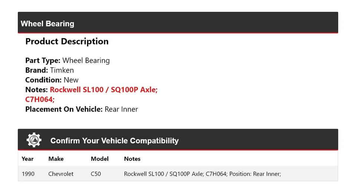Click the Wheel Bearing header bar
The image size is (356, 193).
pos(178,24)
